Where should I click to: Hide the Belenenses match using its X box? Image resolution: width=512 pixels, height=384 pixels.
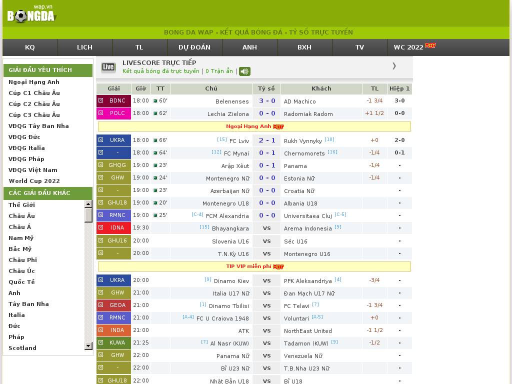(x=100, y=100)
